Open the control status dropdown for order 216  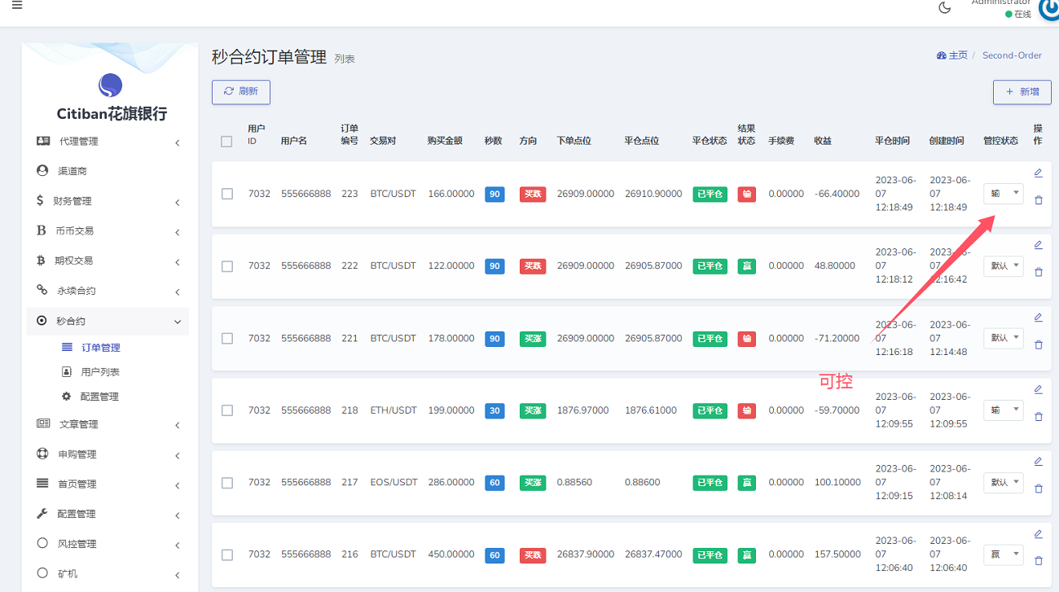[x=1003, y=555]
